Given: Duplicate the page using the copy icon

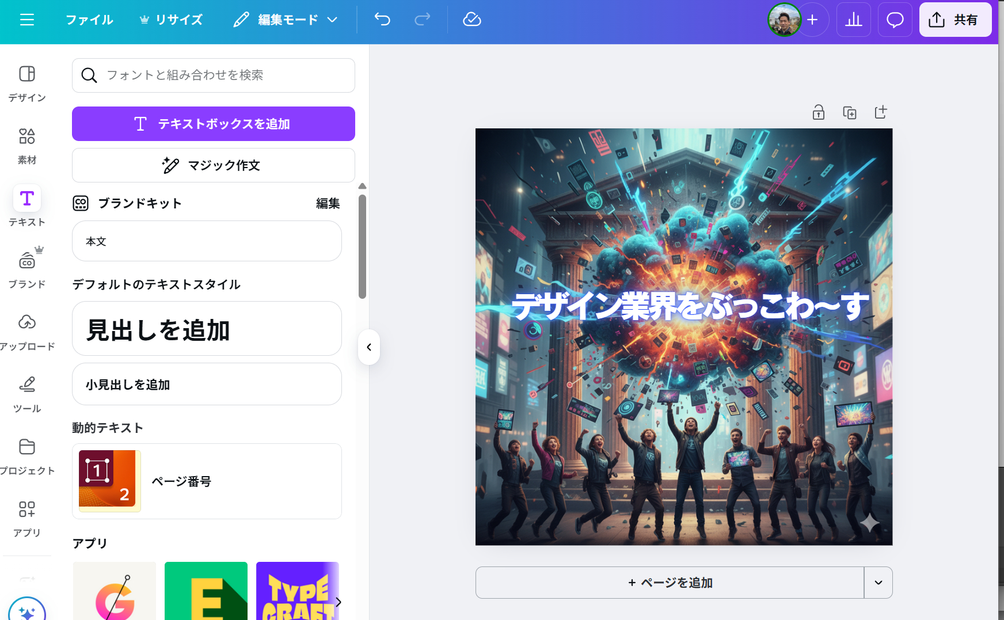Looking at the screenshot, I should click(x=850, y=113).
